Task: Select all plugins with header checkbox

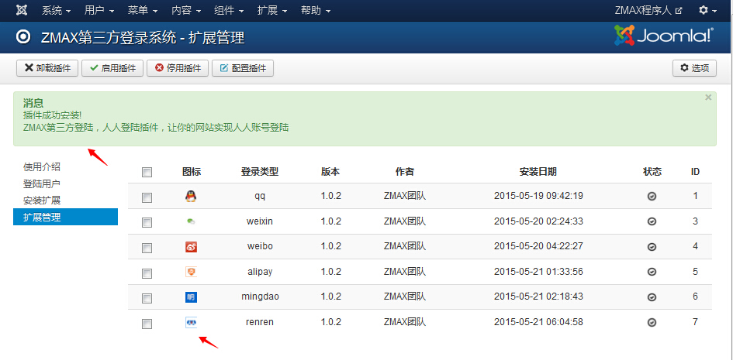Action: click(x=147, y=173)
